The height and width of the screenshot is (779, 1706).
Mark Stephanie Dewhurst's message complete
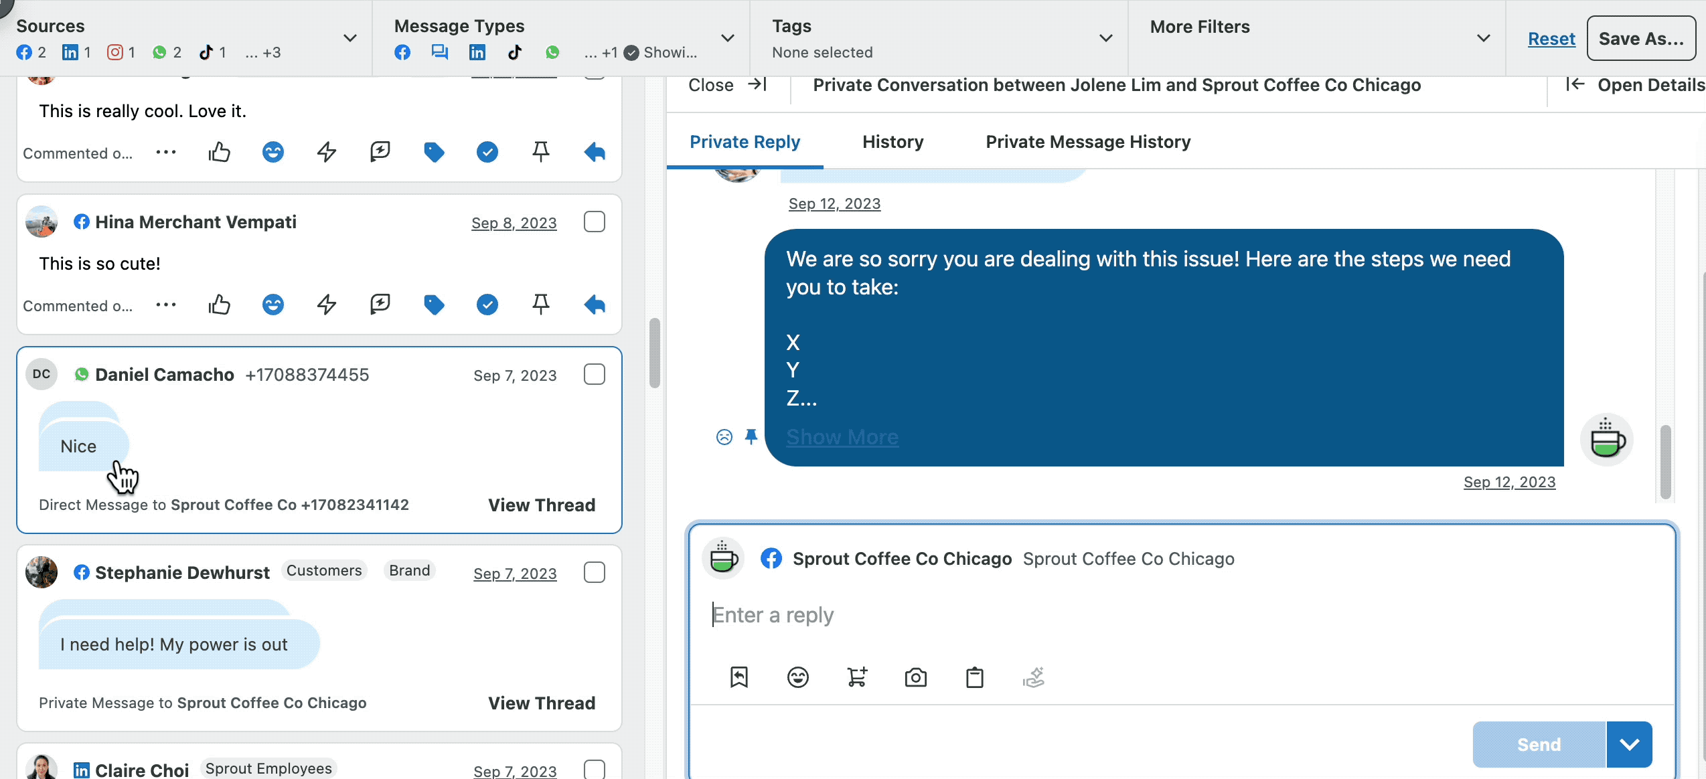tap(487, 703)
